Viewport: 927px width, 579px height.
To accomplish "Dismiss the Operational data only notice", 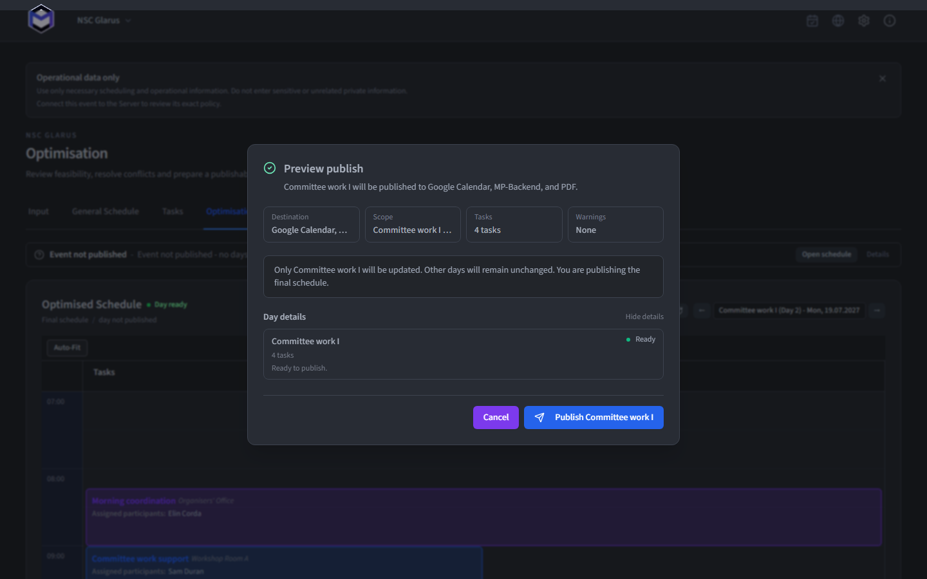I will point(883,78).
